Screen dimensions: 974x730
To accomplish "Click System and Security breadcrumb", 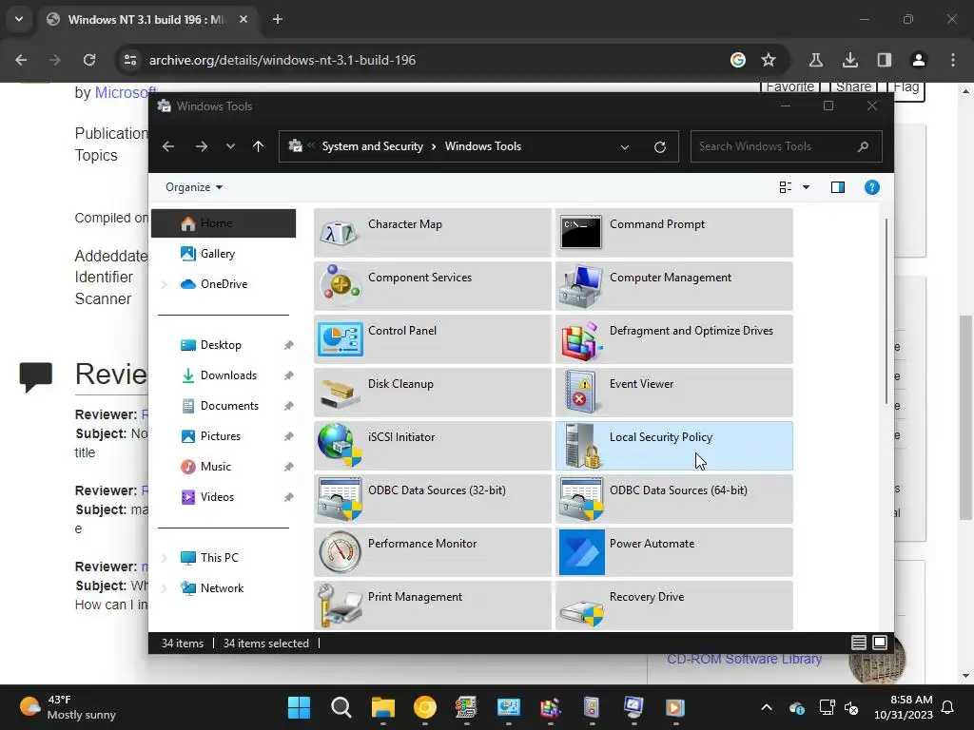I will pos(372,146).
